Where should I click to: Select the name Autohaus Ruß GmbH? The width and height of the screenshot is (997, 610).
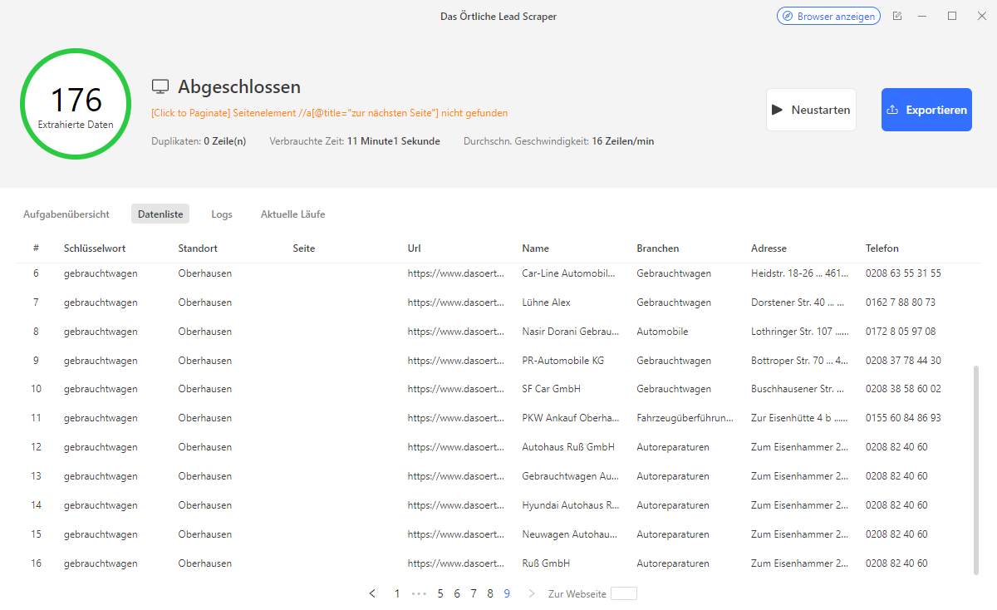point(568,447)
